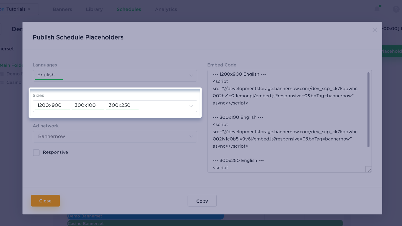The height and width of the screenshot is (226, 402).
Task: Open the Banners tab
Action: click(x=62, y=9)
